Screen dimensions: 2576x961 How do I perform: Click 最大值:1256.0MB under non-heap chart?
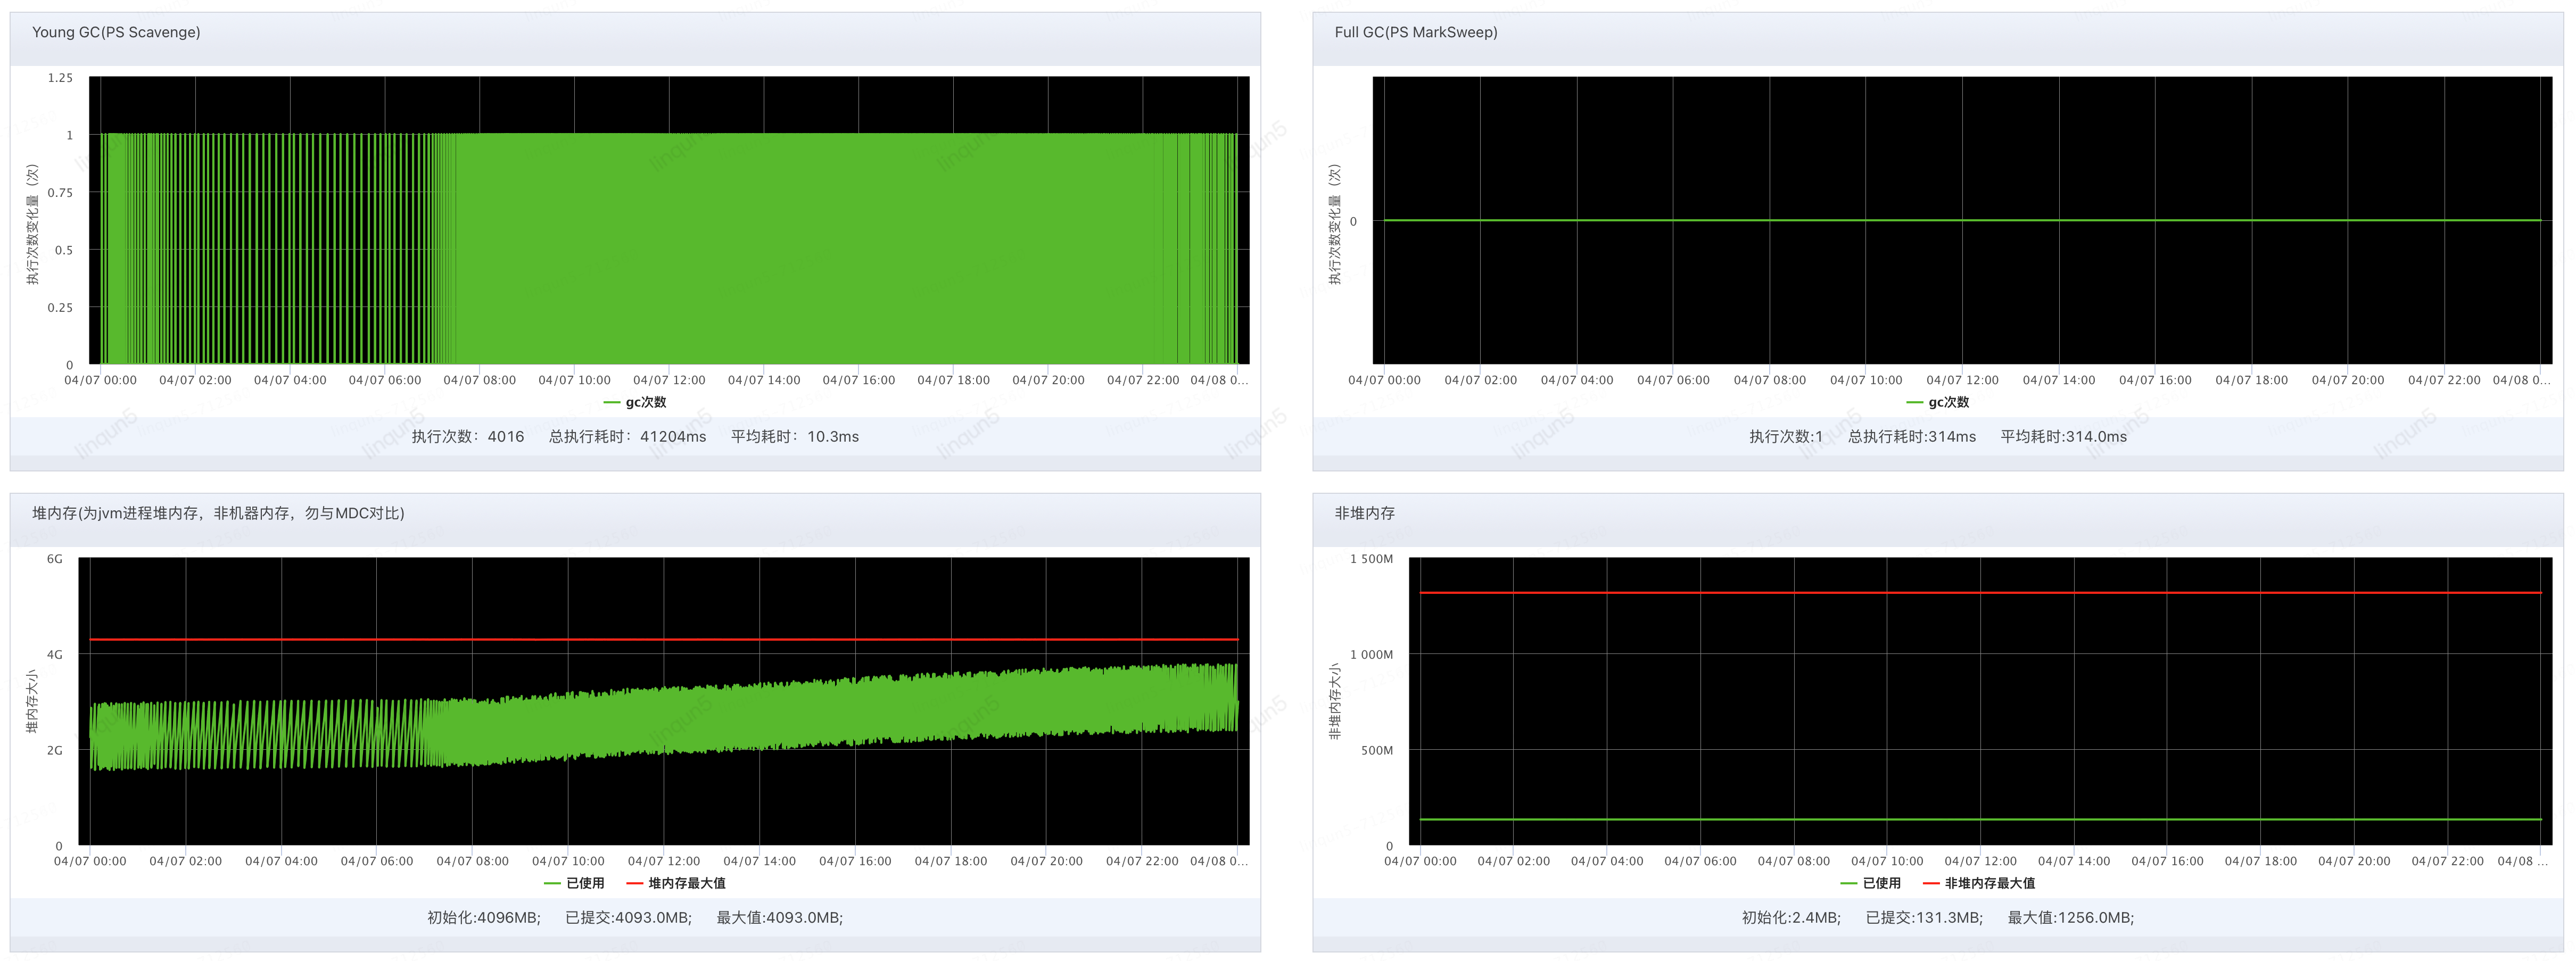2070,917
